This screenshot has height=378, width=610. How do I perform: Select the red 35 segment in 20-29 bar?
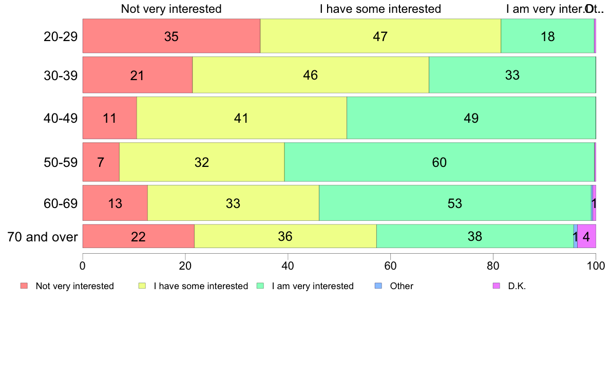[171, 36]
